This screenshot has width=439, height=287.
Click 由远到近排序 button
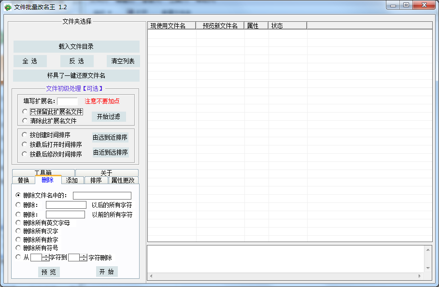[x=110, y=138]
